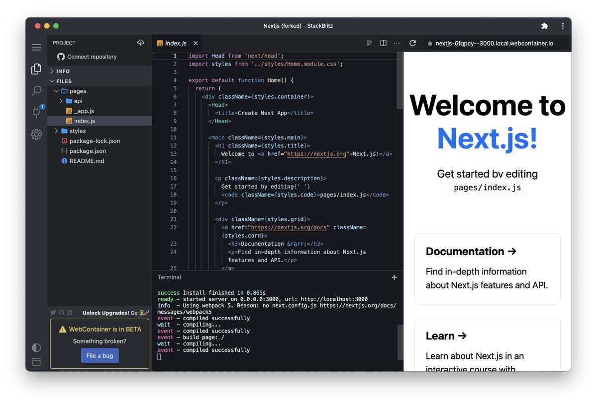
Task: Add a new terminal with the plus icon
Action: pos(395,277)
